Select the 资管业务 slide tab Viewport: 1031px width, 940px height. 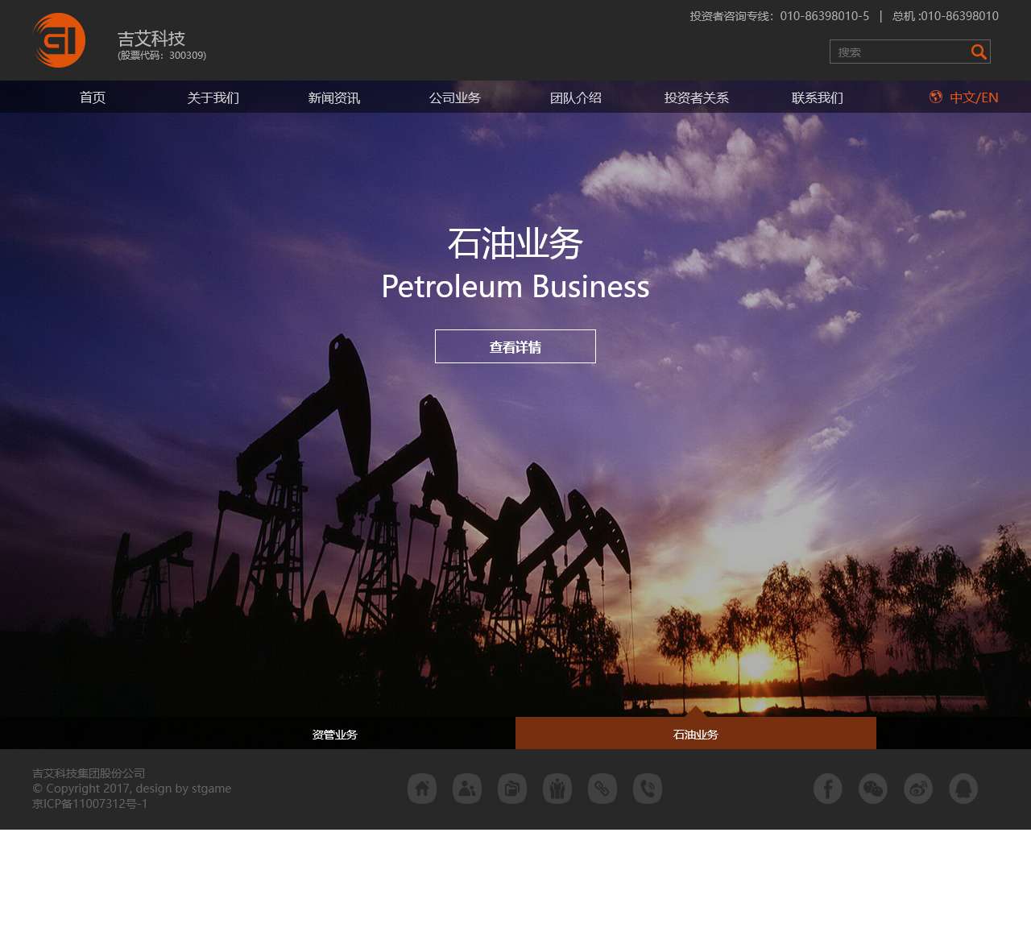[335, 735]
